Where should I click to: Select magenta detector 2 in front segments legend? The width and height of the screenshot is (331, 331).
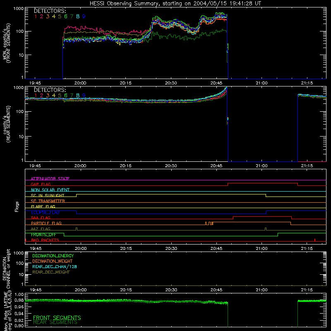tap(42, 17)
